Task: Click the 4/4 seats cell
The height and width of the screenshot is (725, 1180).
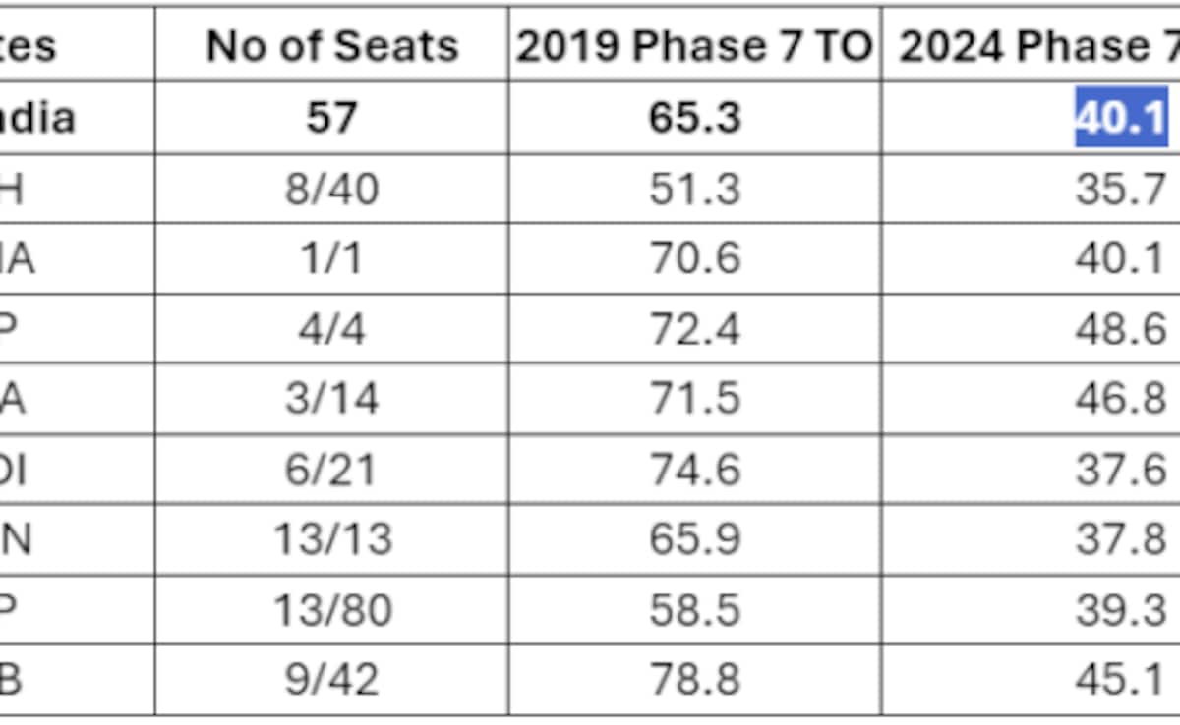Action: coord(331,328)
